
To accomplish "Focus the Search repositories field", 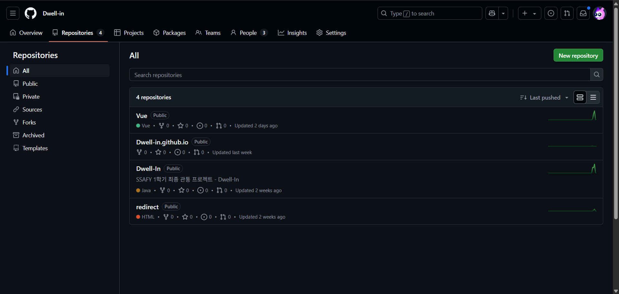I will pos(359,74).
